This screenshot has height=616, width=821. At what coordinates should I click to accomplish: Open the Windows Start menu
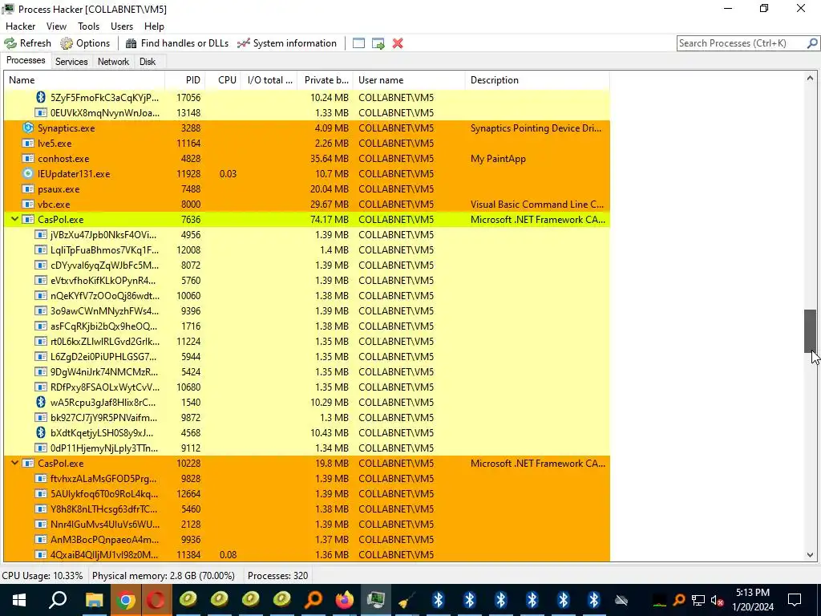tap(19, 600)
